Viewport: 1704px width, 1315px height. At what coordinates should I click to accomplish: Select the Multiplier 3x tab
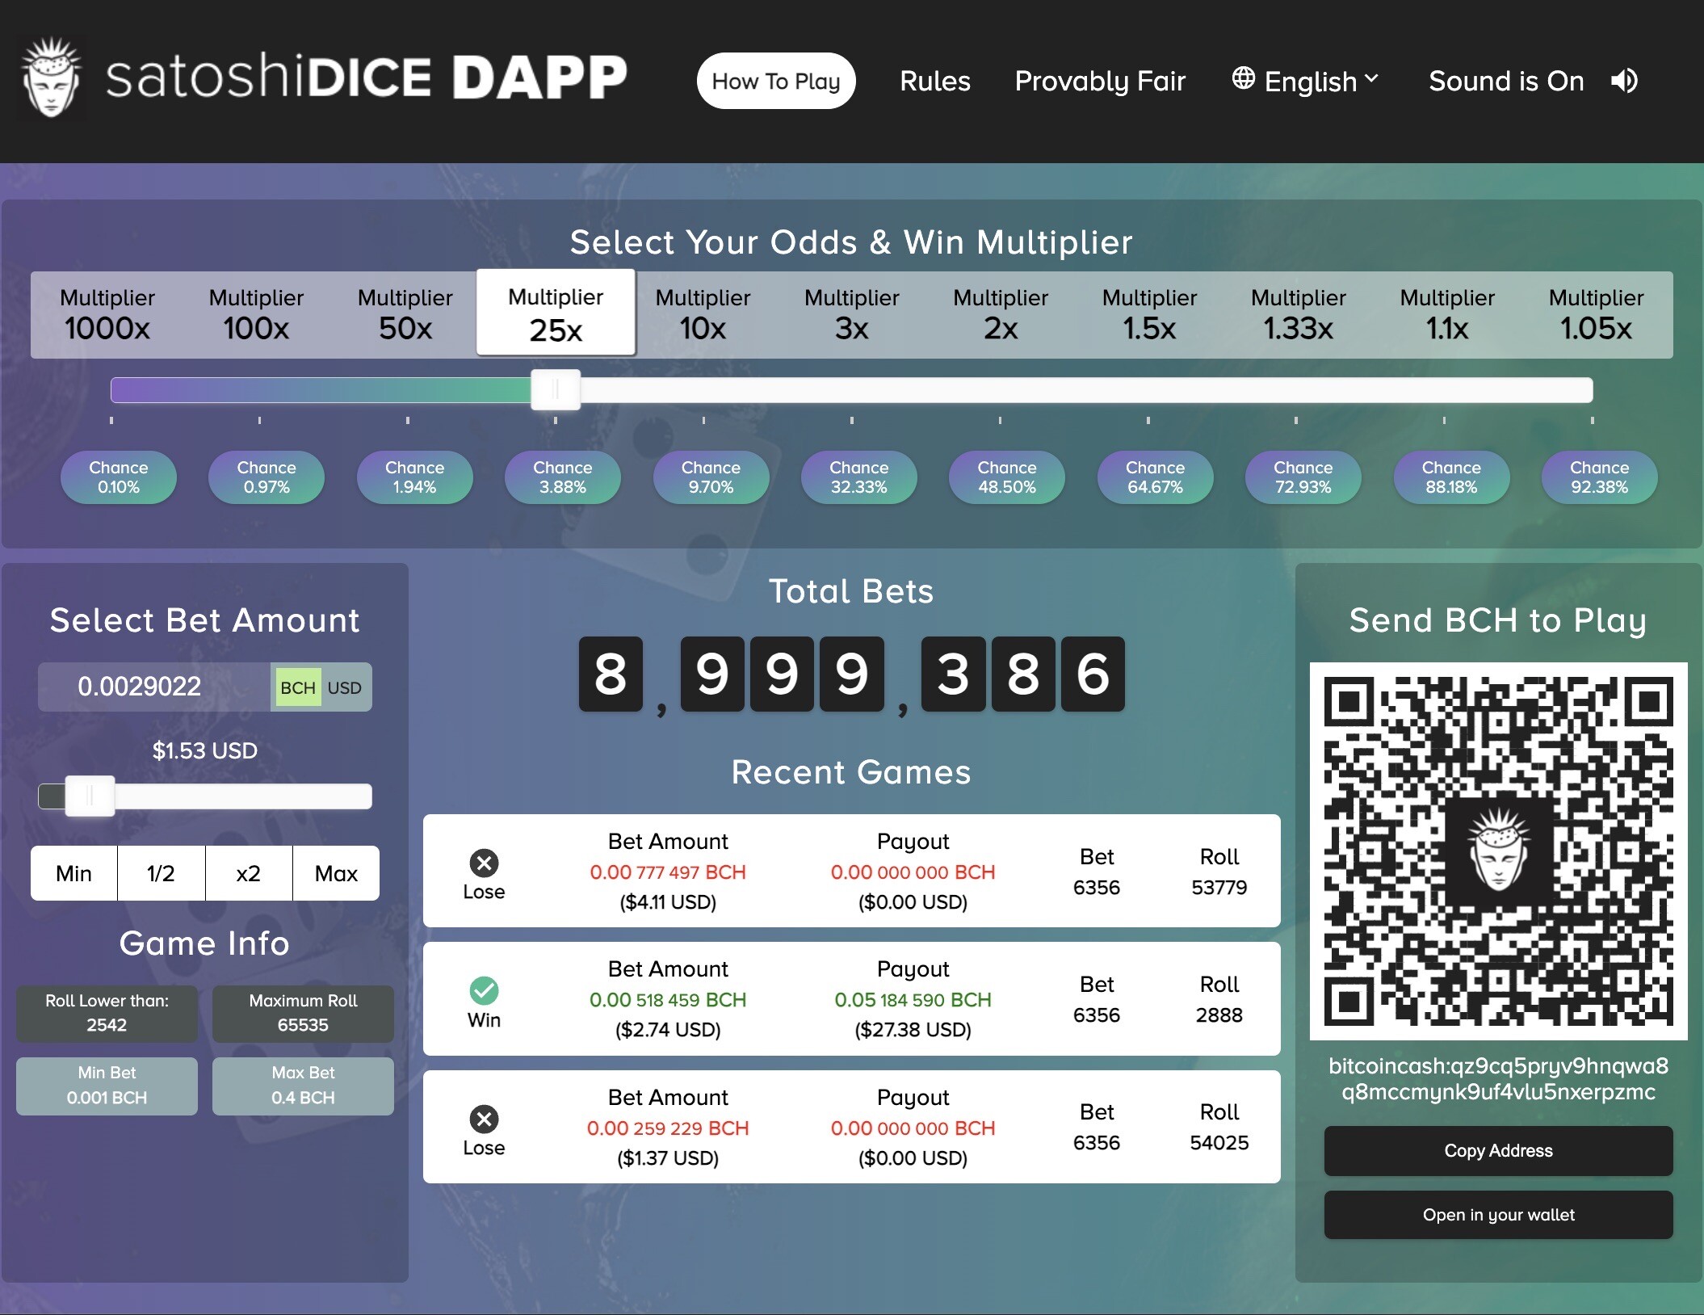852,315
